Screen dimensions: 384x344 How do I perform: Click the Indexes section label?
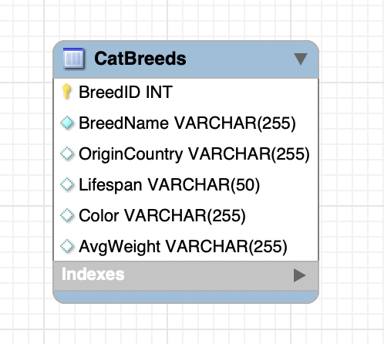pos(93,275)
